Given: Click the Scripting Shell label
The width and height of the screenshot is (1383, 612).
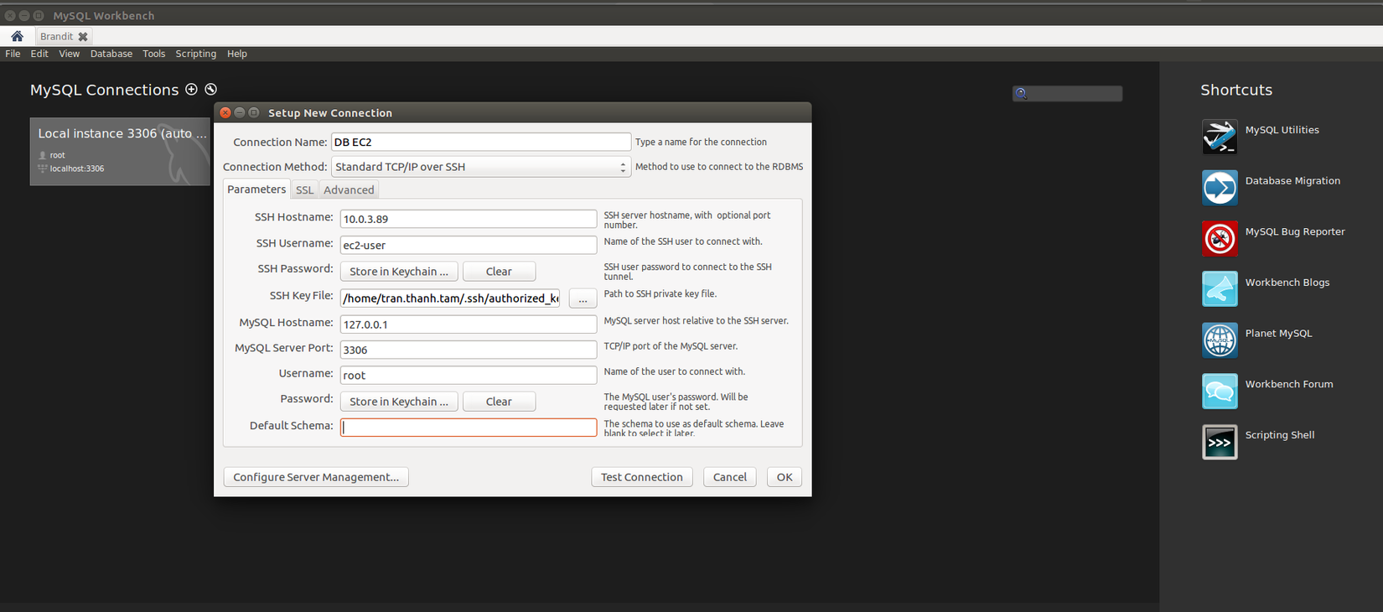Looking at the screenshot, I should pos(1280,435).
